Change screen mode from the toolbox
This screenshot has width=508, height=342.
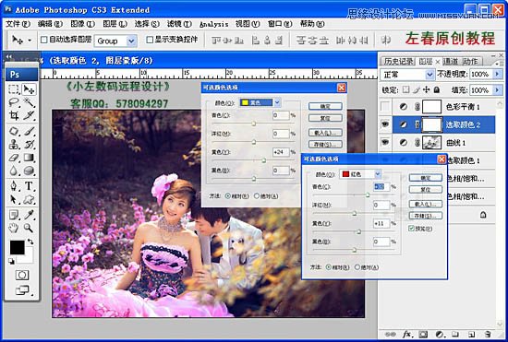click(x=22, y=290)
